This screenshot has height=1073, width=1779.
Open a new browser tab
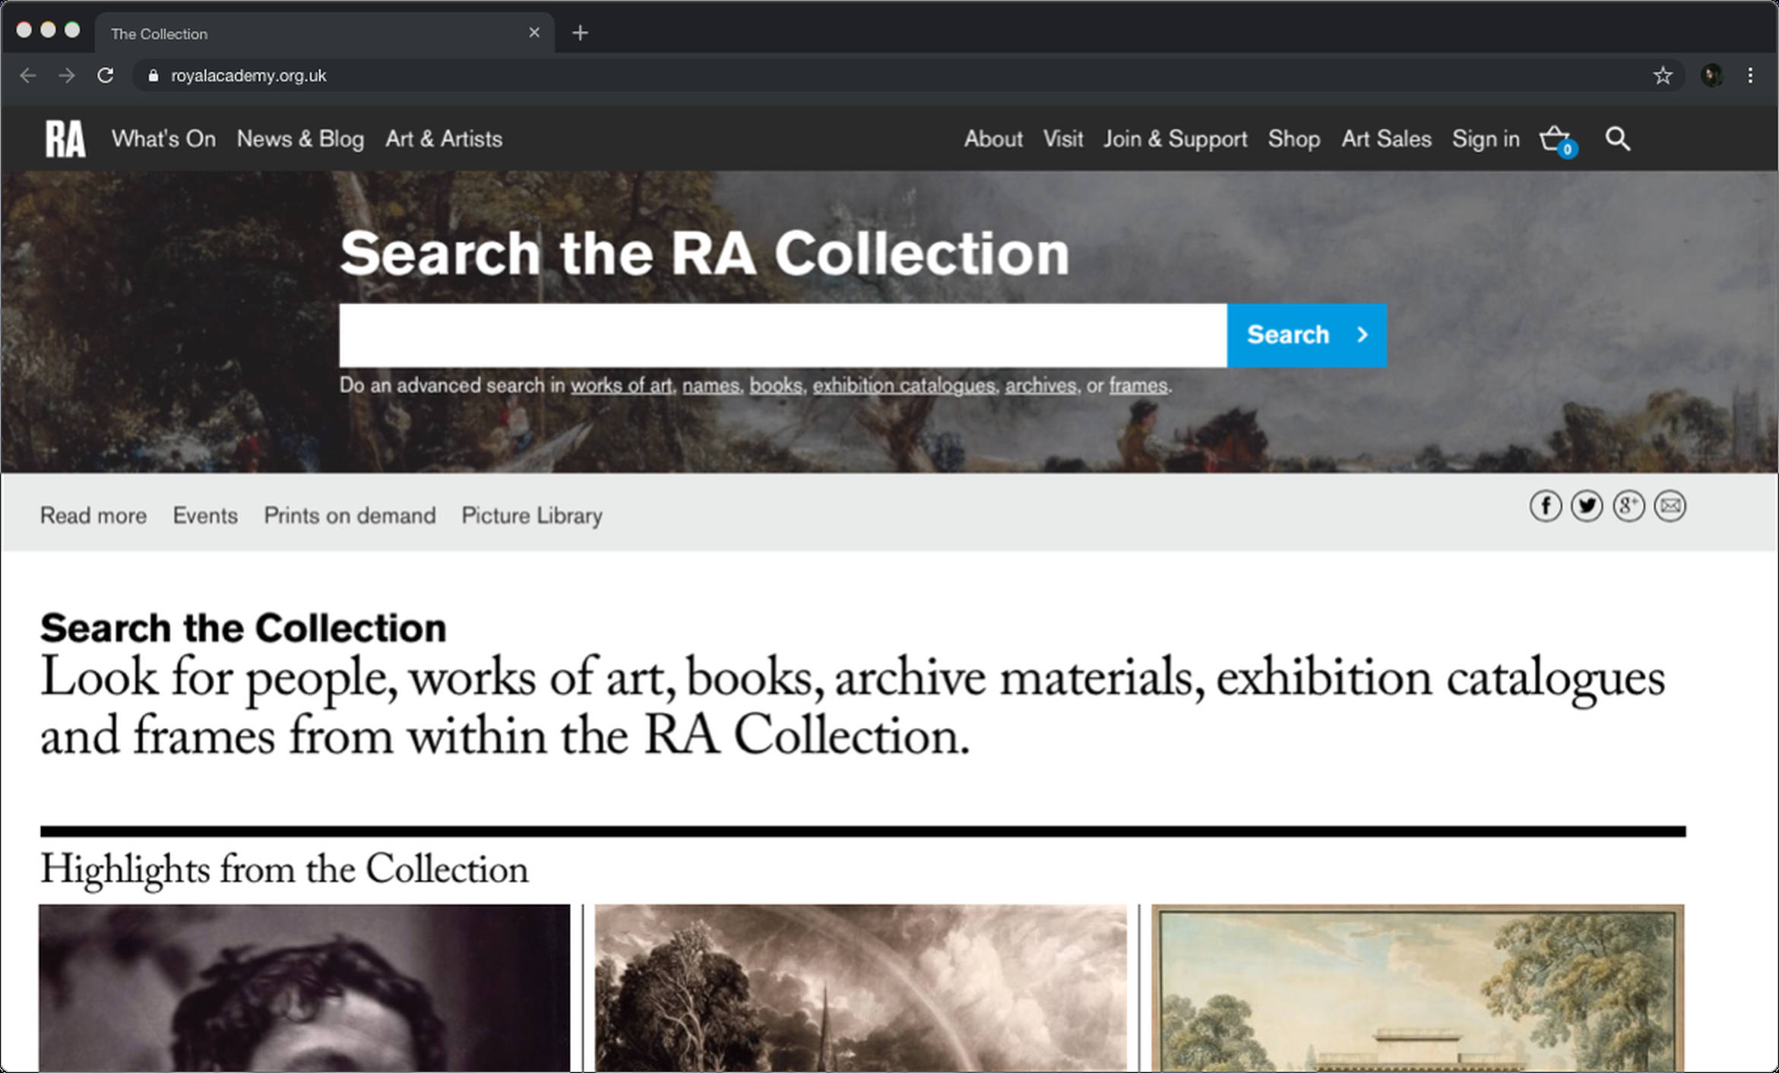pyautogui.click(x=580, y=33)
